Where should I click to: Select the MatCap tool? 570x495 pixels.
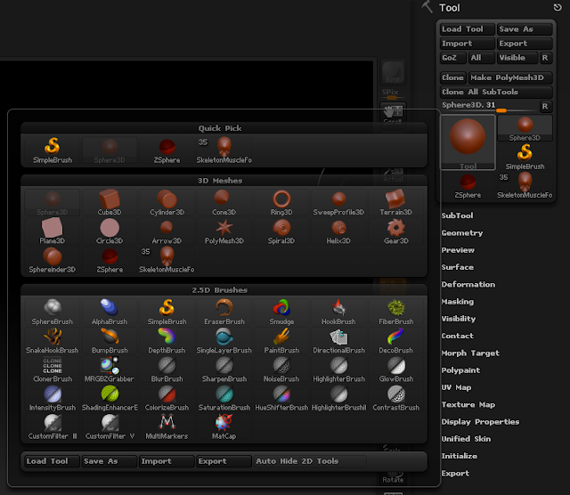point(224,426)
